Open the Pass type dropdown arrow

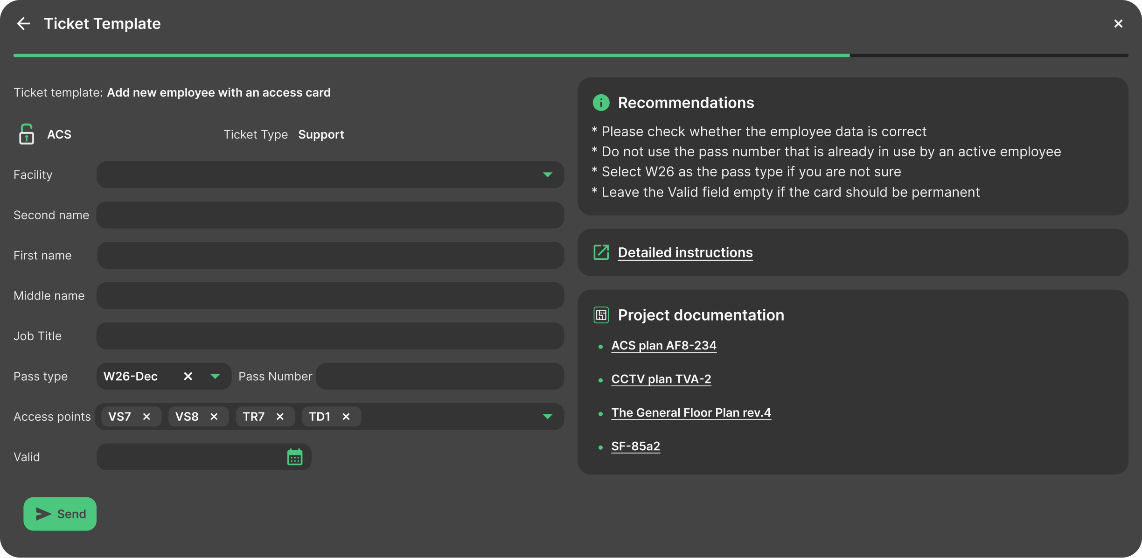215,377
